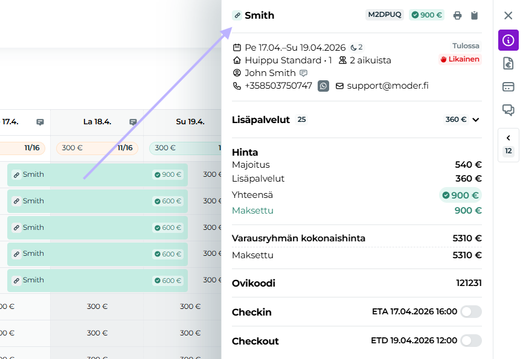The height and width of the screenshot is (359, 523).
Task: Click the link icon beside Smith title
Action: coord(237,15)
